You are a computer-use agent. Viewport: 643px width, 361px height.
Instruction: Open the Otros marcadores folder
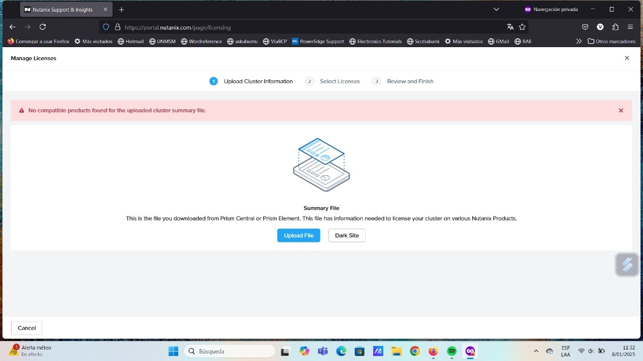click(x=611, y=42)
